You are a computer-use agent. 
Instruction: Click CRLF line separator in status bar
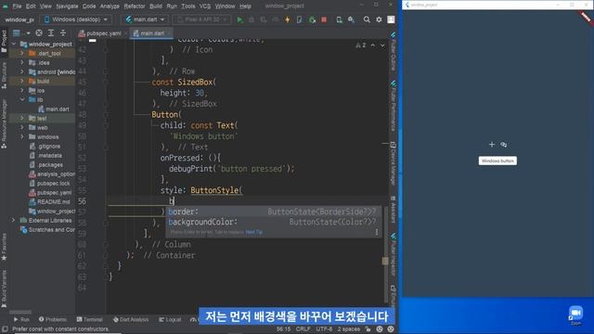(x=303, y=329)
